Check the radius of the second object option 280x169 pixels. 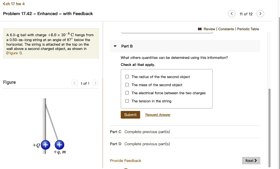point(127,77)
